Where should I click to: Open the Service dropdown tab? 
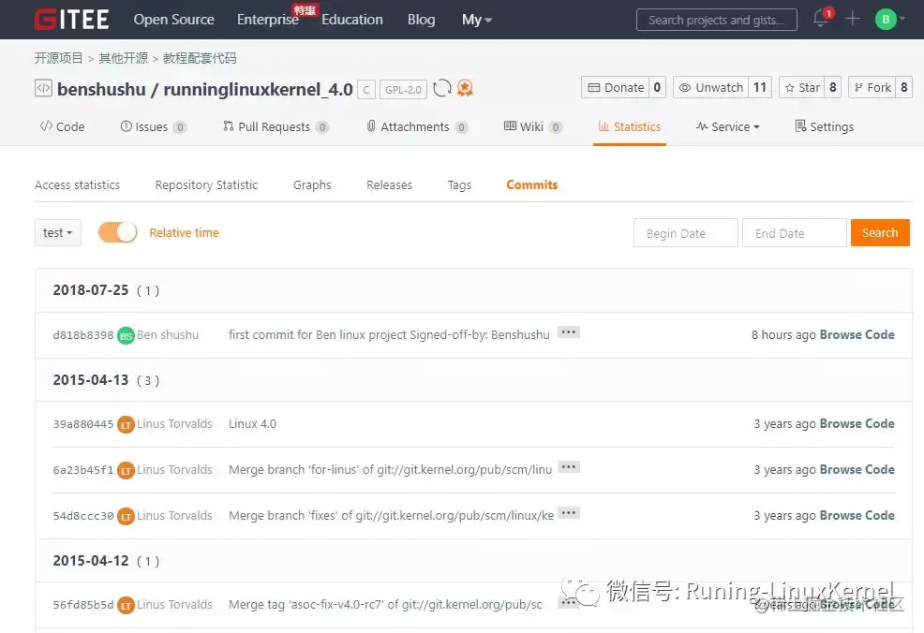(x=728, y=126)
